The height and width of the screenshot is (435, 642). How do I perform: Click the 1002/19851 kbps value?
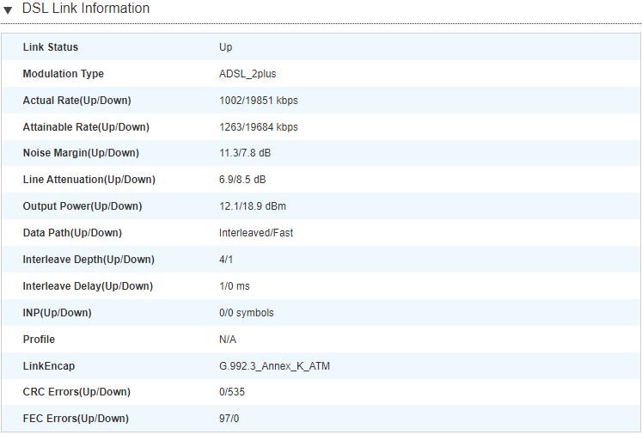259,101
